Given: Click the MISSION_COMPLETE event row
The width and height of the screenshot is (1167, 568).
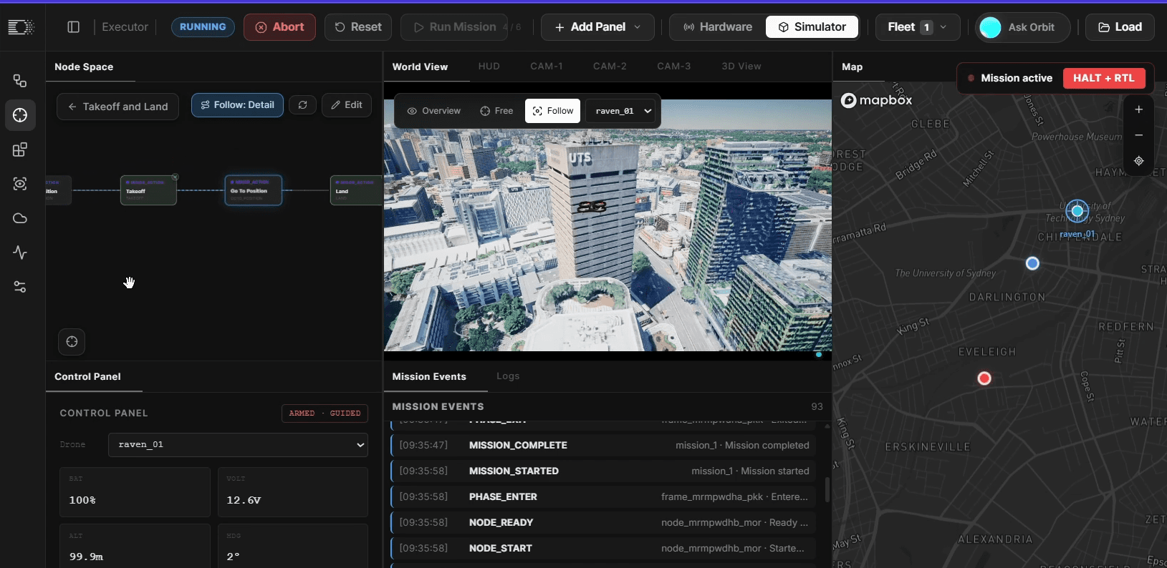Looking at the screenshot, I should [x=602, y=445].
